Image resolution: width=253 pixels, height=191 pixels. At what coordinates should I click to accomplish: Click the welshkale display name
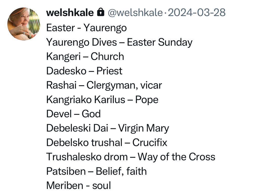pos(70,13)
